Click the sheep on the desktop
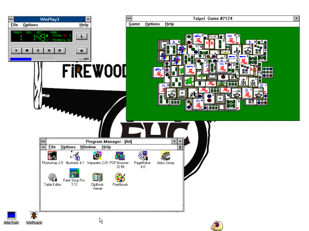Image resolution: width=309 pixels, height=231 pixels. pyautogui.click(x=217, y=226)
